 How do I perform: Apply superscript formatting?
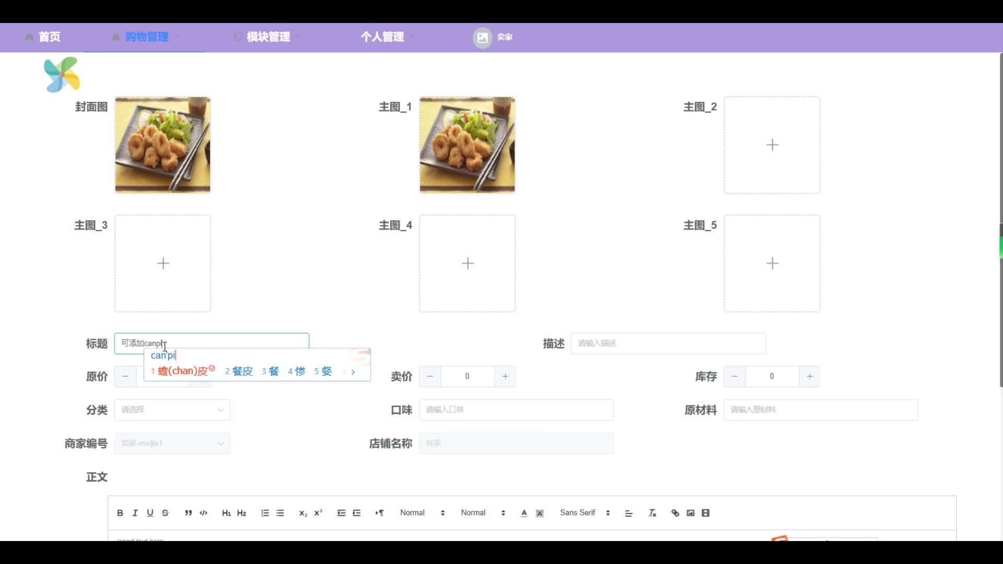click(318, 513)
